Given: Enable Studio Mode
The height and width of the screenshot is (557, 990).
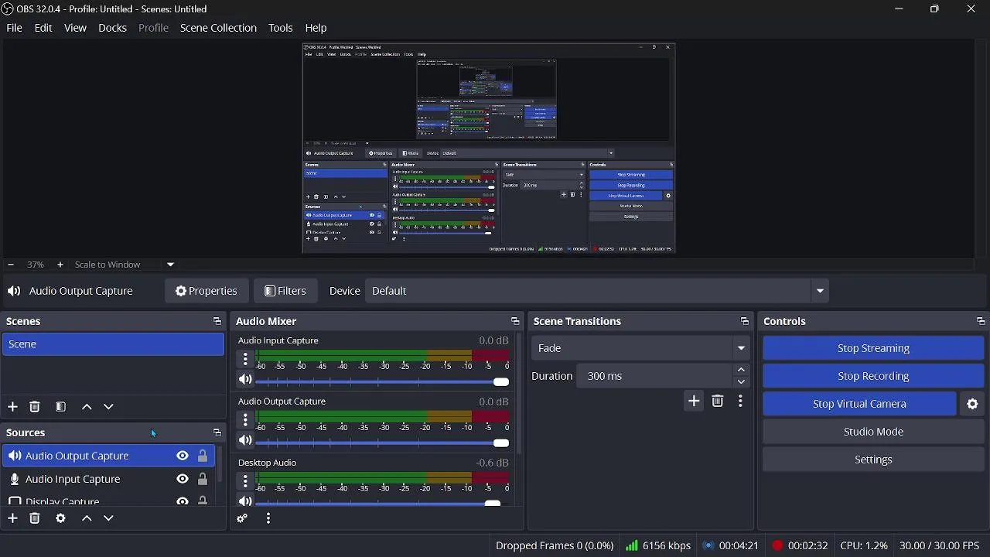Looking at the screenshot, I should 873,432.
